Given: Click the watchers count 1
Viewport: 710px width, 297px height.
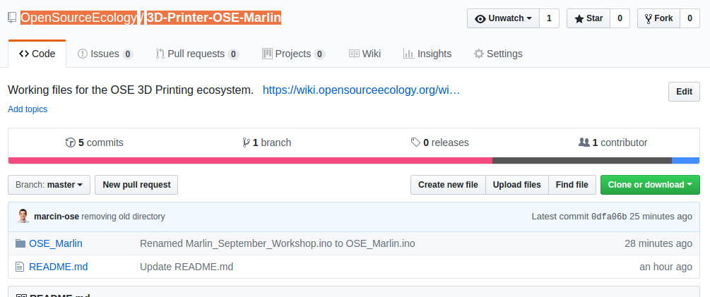Looking at the screenshot, I should click(x=549, y=18).
